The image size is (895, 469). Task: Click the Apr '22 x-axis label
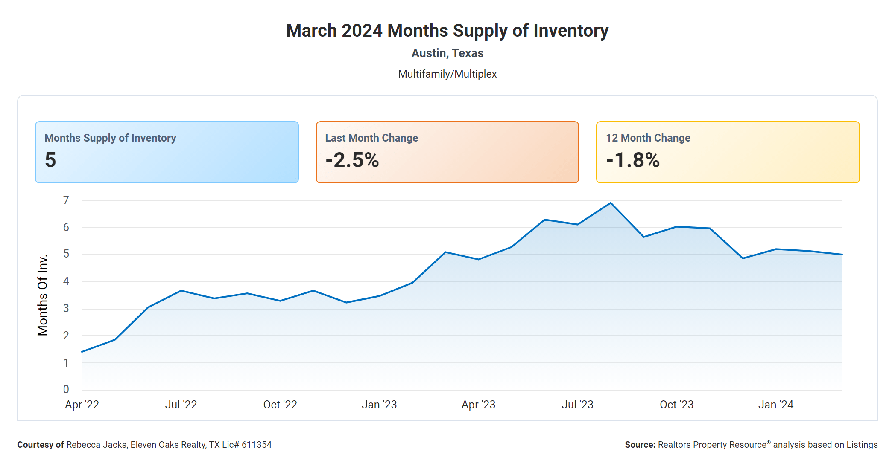(82, 405)
